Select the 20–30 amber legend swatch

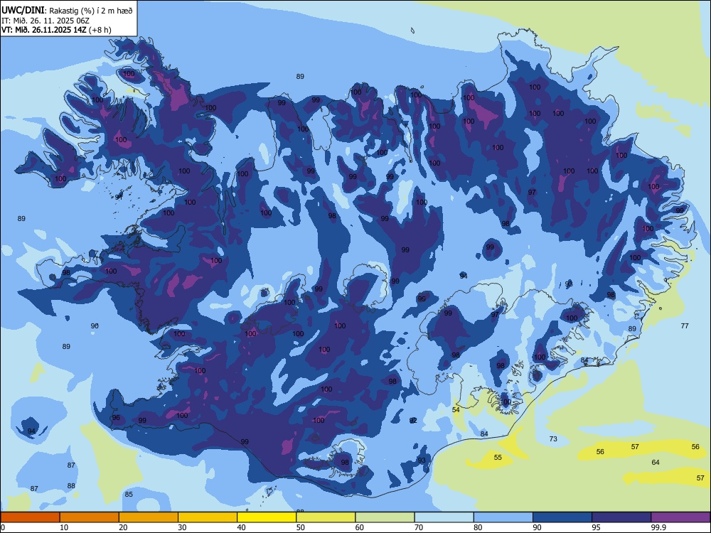point(149,517)
